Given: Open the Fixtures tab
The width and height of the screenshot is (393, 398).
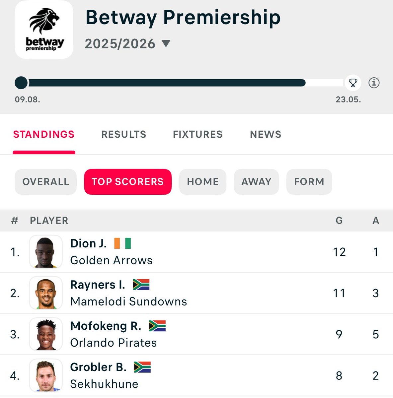Looking at the screenshot, I should click(197, 134).
